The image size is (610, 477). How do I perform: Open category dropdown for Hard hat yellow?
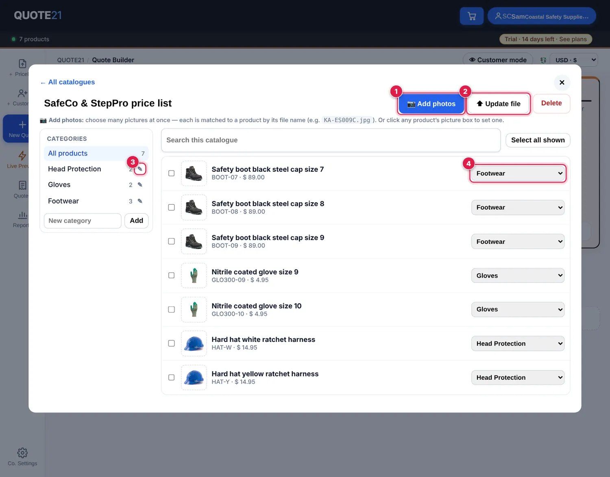[x=518, y=378]
